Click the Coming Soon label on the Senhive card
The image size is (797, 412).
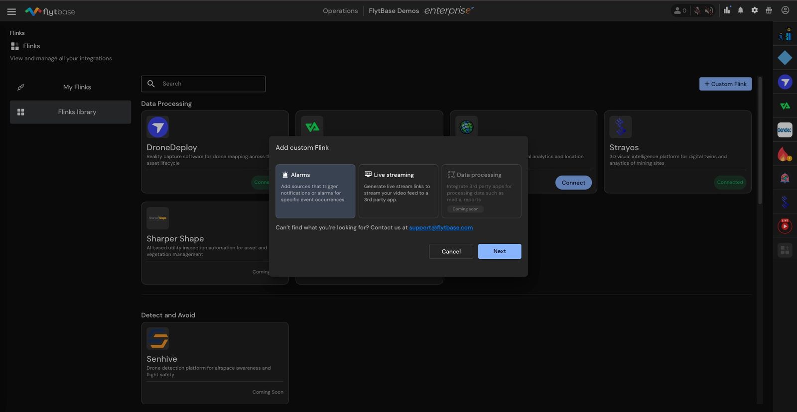click(268, 392)
